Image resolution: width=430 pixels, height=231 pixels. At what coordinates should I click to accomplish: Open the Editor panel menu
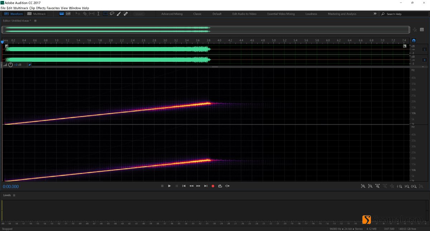tap(35, 21)
